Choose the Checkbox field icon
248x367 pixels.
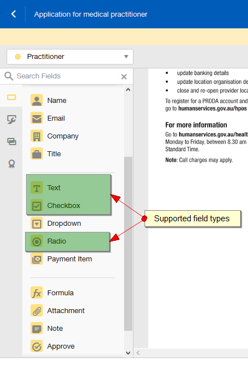[37, 206]
